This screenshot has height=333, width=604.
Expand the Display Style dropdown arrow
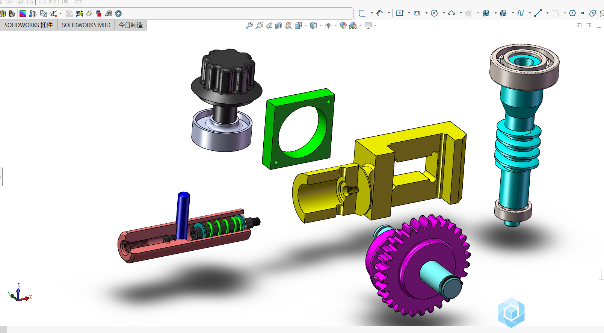pyautogui.click(x=320, y=26)
